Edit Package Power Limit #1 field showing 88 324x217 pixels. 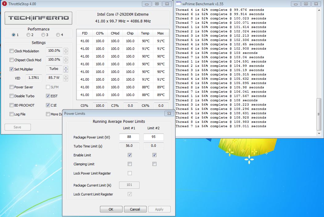[x=129, y=137]
